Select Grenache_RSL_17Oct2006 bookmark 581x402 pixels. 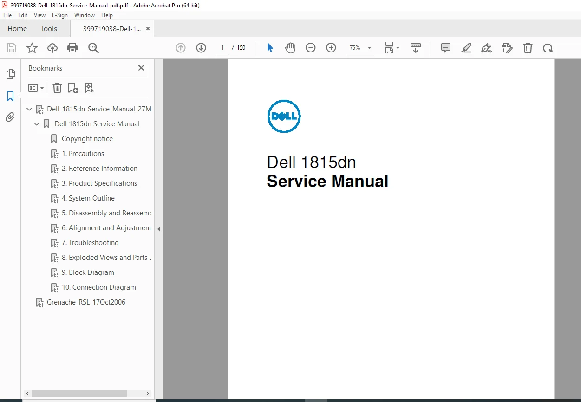click(x=86, y=302)
